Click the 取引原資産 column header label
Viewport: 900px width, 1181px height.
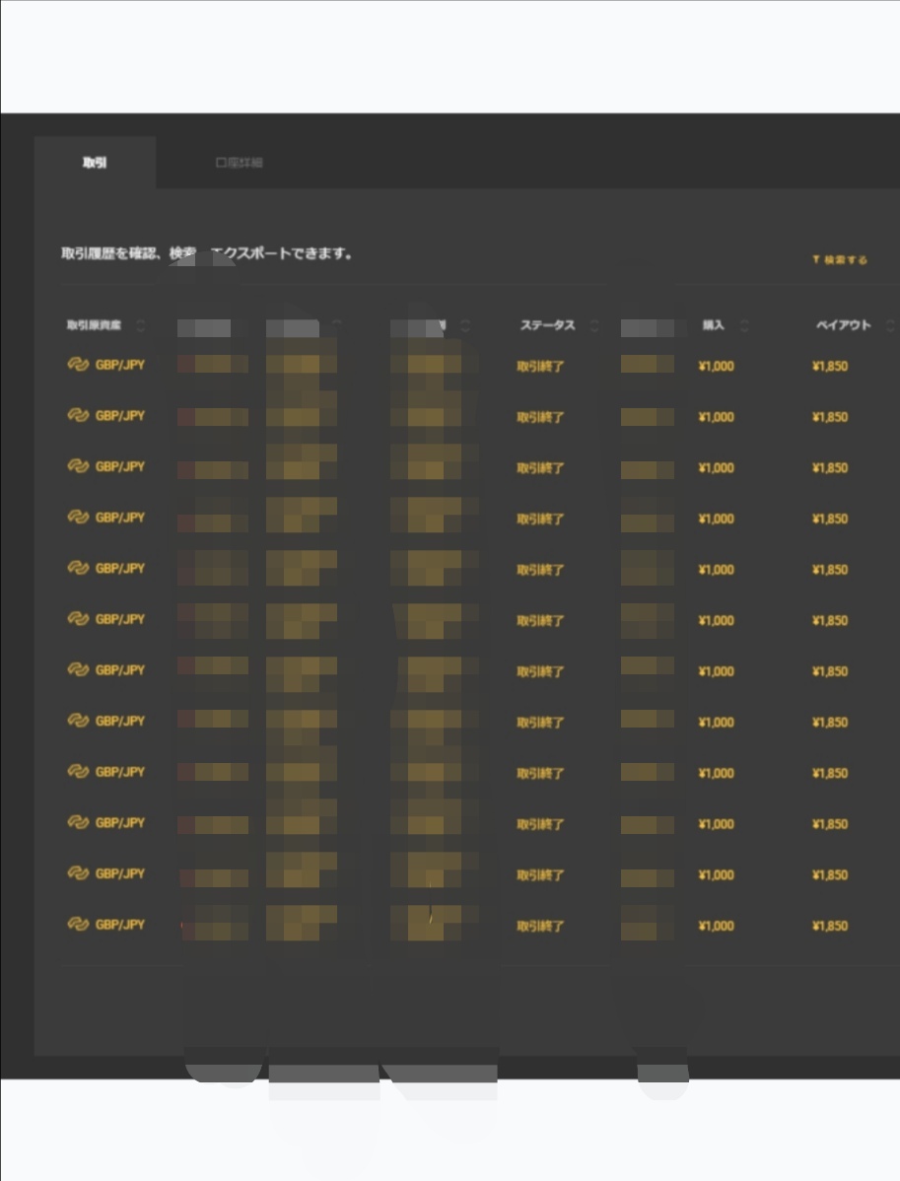click(x=95, y=325)
